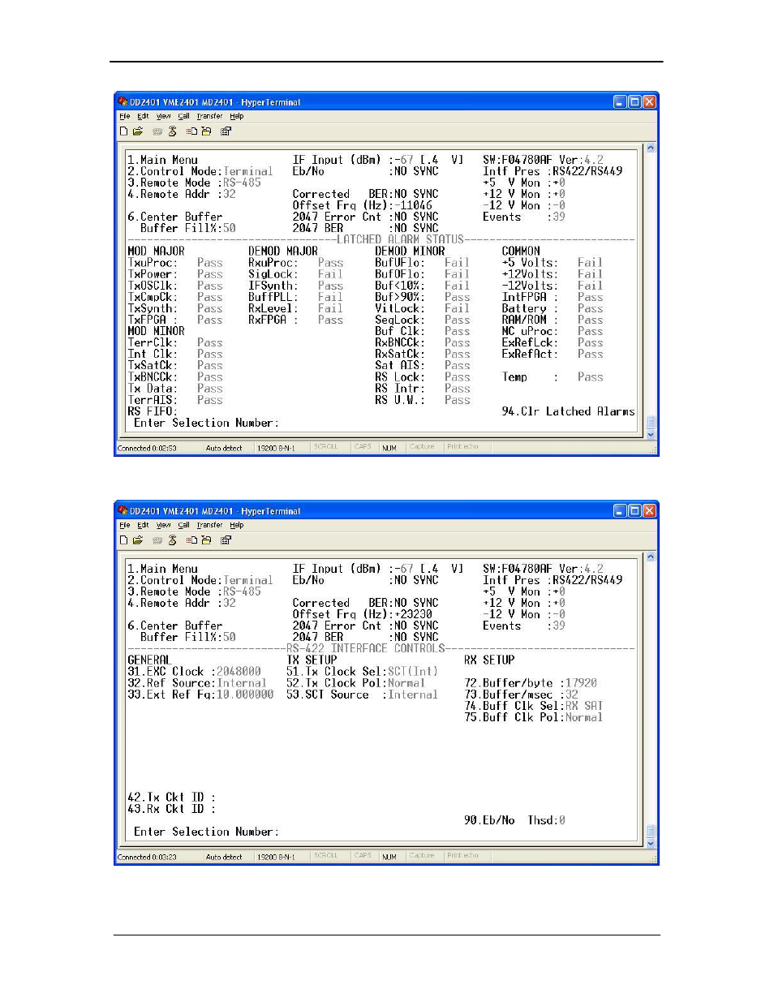
Task: Click Disconnect icon in alarm status window toolbar
Action: point(173,131)
